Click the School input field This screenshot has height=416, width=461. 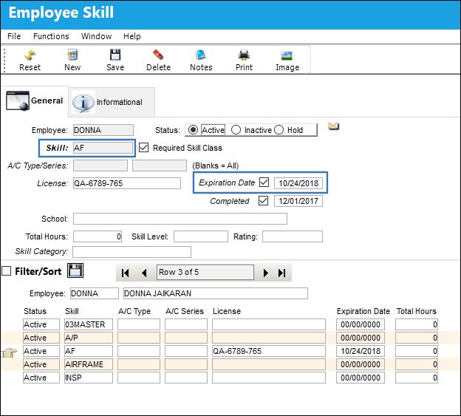[180, 219]
